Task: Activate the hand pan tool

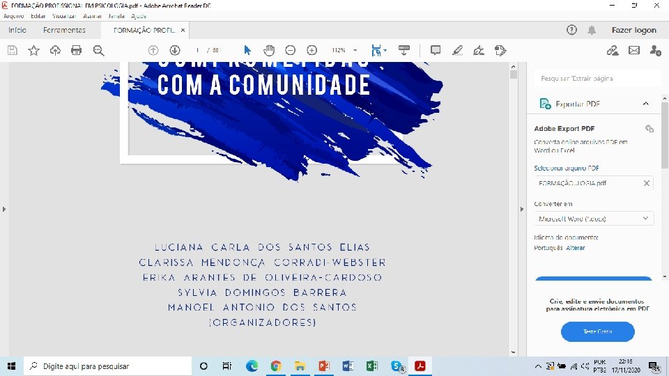Action: [x=269, y=50]
